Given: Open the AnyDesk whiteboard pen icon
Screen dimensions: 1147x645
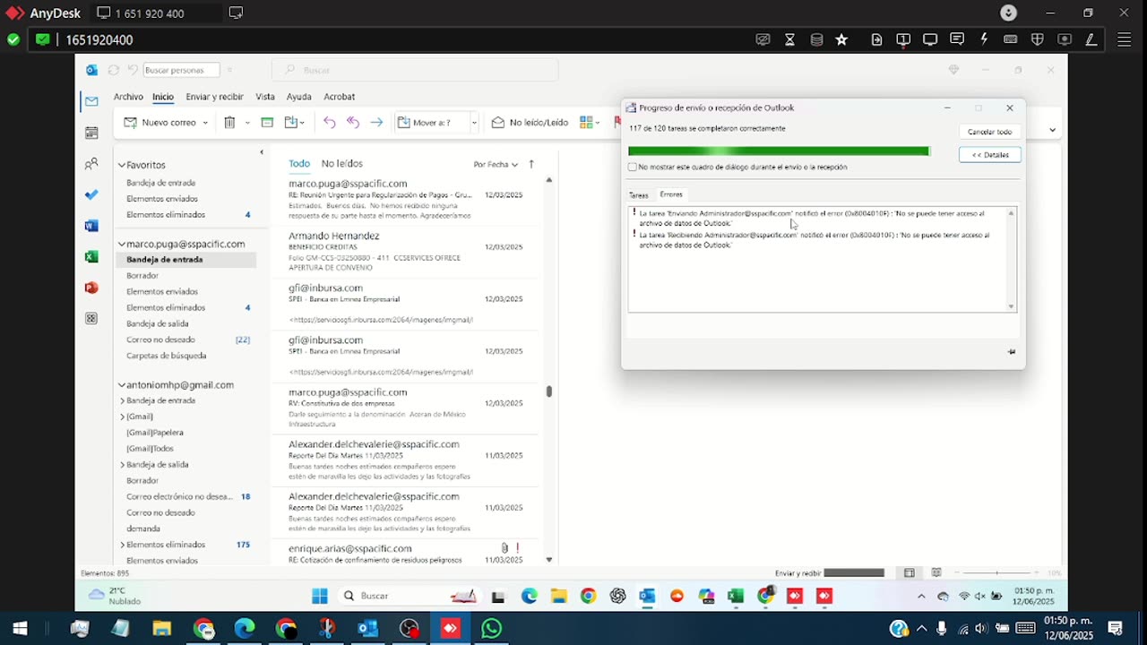Looking at the screenshot, I should coord(1091,39).
